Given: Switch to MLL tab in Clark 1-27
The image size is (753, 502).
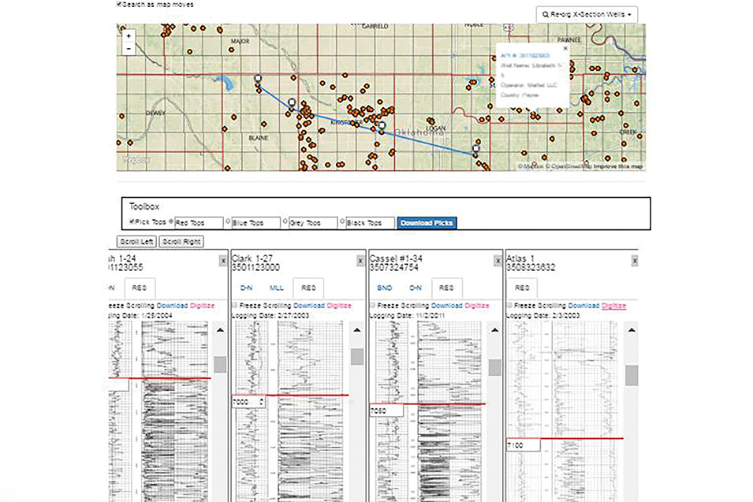Looking at the screenshot, I should pyautogui.click(x=276, y=288).
